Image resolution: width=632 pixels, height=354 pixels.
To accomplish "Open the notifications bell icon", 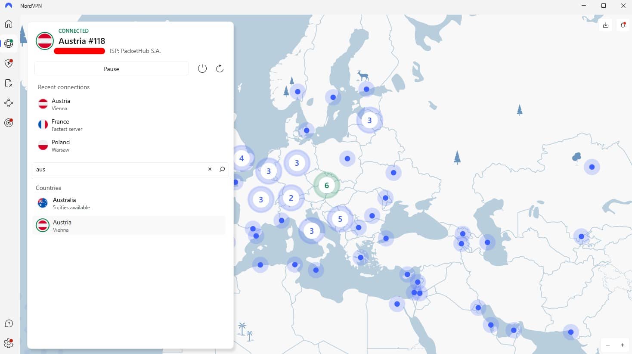I will tap(623, 25).
